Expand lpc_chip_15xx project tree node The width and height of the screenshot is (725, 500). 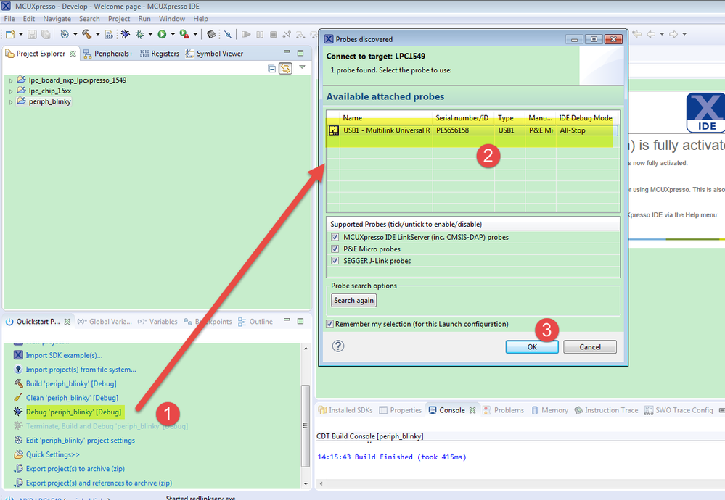(x=11, y=91)
